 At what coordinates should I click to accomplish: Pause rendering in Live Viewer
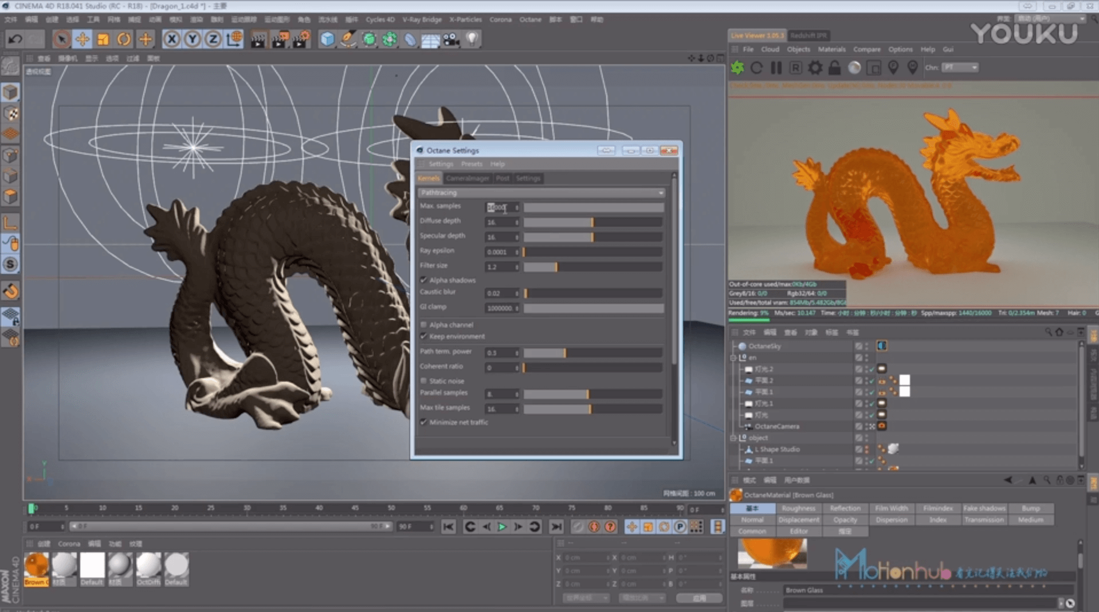click(776, 68)
